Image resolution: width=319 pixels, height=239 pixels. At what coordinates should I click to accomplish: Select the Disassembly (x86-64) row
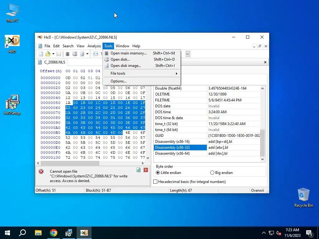point(207,153)
